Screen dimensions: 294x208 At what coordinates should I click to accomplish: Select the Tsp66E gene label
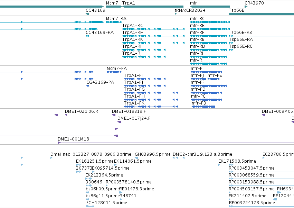point(236,10)
